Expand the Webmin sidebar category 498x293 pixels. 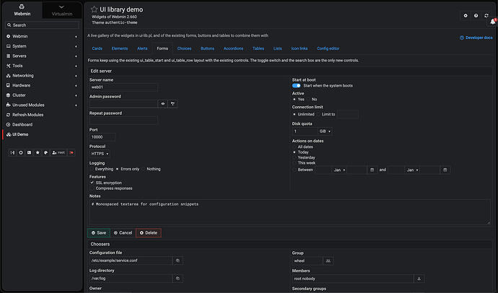(x=42, y=37)
